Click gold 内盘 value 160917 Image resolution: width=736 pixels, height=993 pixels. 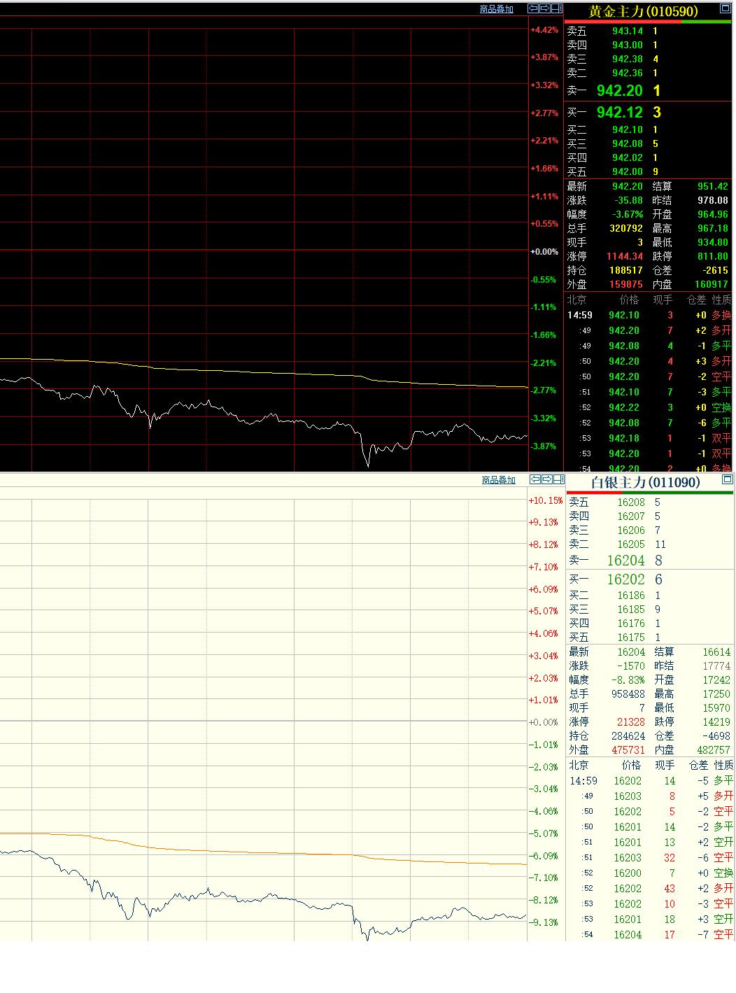(712, 284)
